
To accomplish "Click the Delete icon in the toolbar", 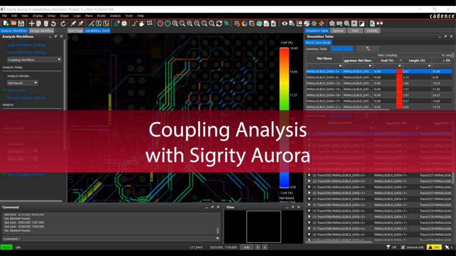I will [x=45, y=22].
